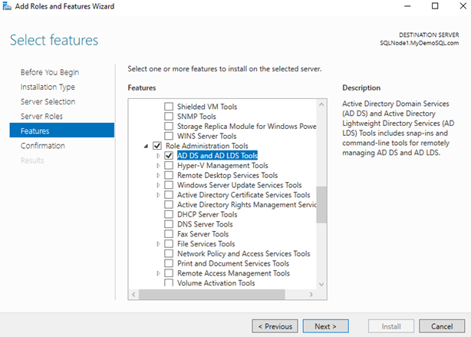Enable the DNS Server Tools checkbox
The width and height of the screenshot is (471, 337).
pyautogui.click(x=170, y=224)
